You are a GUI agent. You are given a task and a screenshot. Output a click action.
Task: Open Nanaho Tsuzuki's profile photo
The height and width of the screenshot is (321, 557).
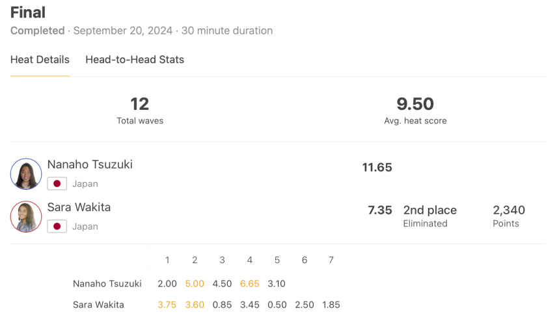pos(26,173)
